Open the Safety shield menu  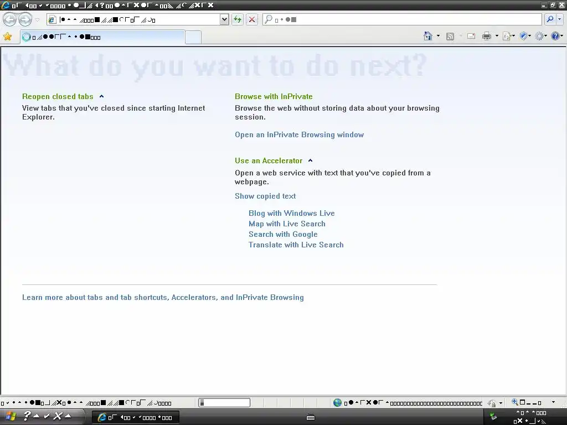[525, 36]
